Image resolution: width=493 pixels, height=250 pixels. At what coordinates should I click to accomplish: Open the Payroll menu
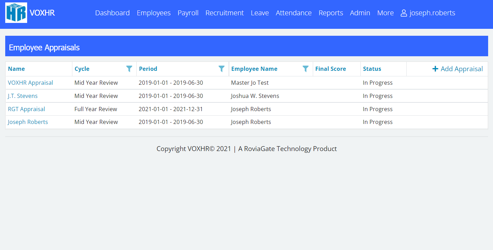tap(188, 13)
